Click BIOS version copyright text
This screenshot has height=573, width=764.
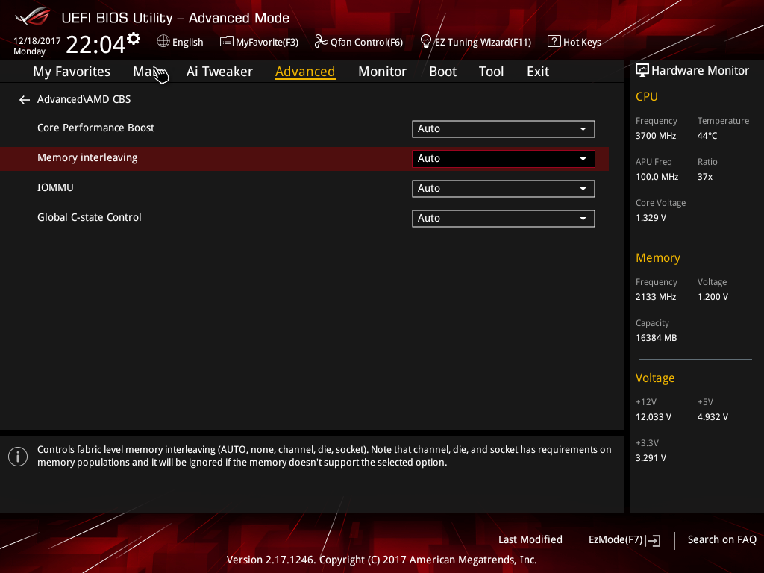pos(381,560)
